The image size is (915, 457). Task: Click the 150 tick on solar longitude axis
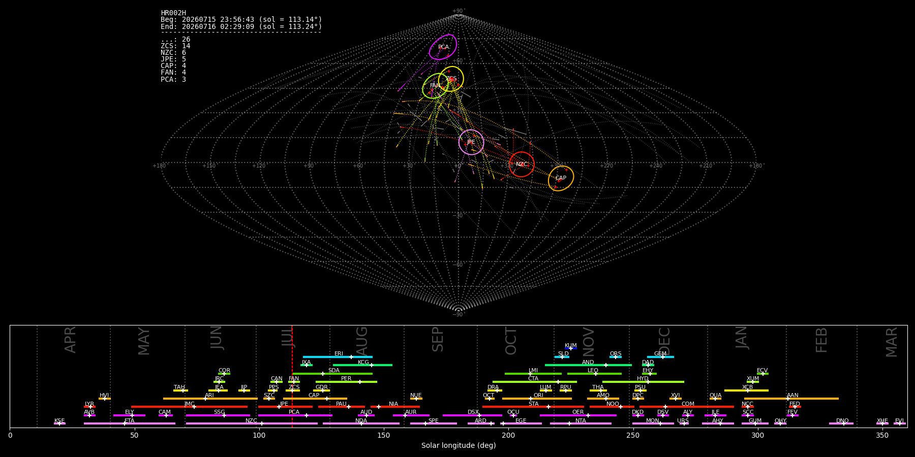(384, 435)
